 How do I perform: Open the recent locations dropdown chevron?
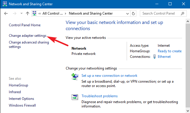coord(21,13)
